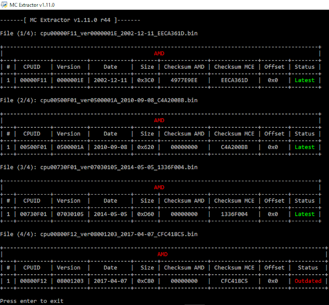Viewport: 329px width, 305px height.
Task: Click the MC Extractor title bar icon
Action: click(x=4, y=5)
